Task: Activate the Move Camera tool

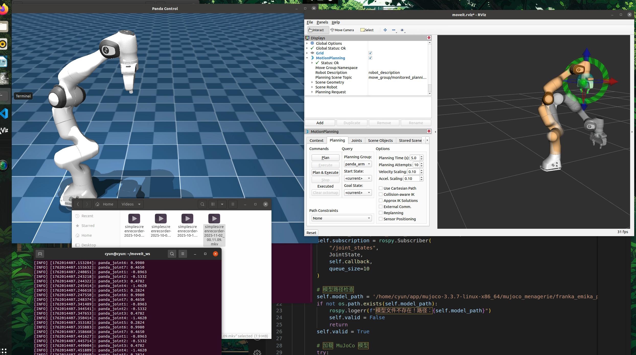Action: [342, 30]
